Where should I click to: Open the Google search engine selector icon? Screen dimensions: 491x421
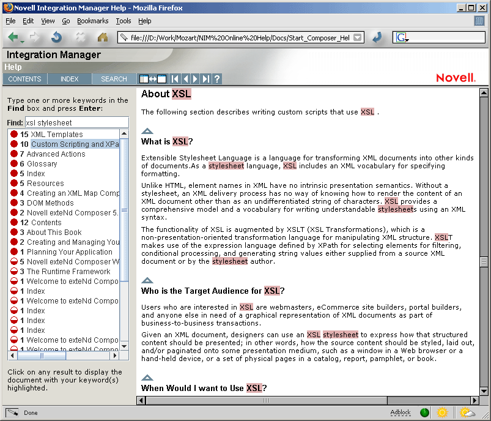tap(402, 37)
